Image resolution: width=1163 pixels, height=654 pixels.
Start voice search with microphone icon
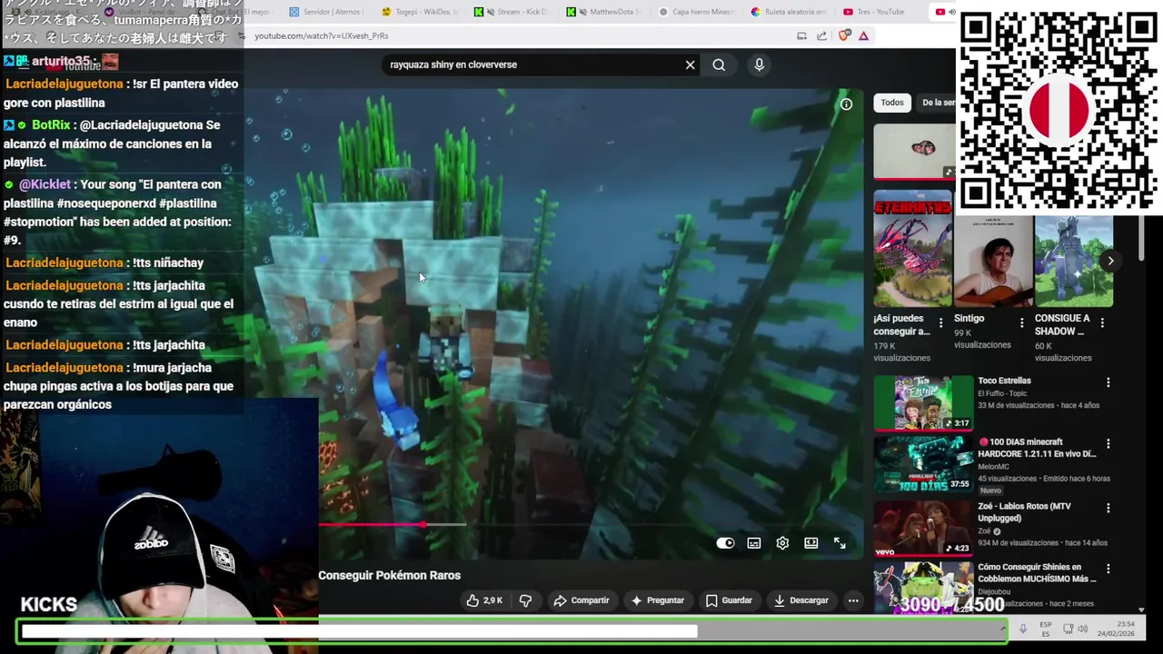point(759,64)
